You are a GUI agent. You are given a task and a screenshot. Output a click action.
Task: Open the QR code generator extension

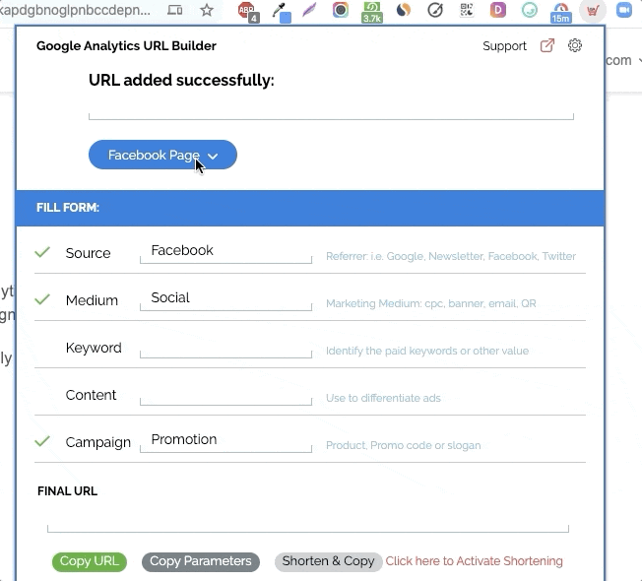467,10
